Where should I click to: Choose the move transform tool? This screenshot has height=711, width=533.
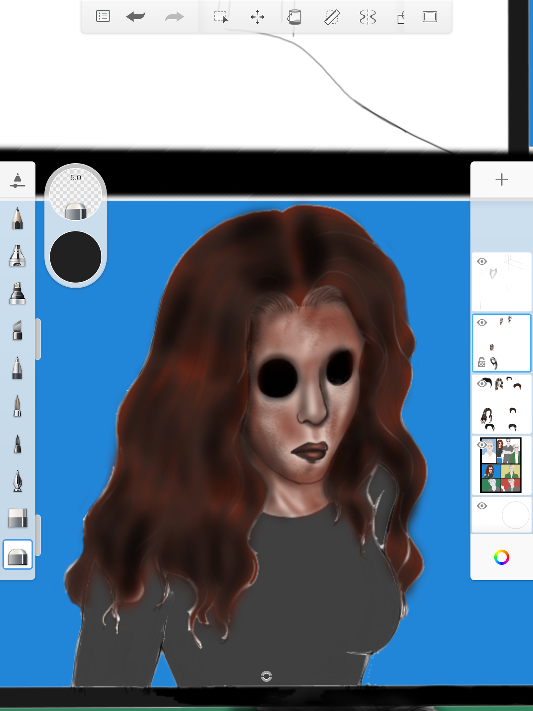click(257, 17)
